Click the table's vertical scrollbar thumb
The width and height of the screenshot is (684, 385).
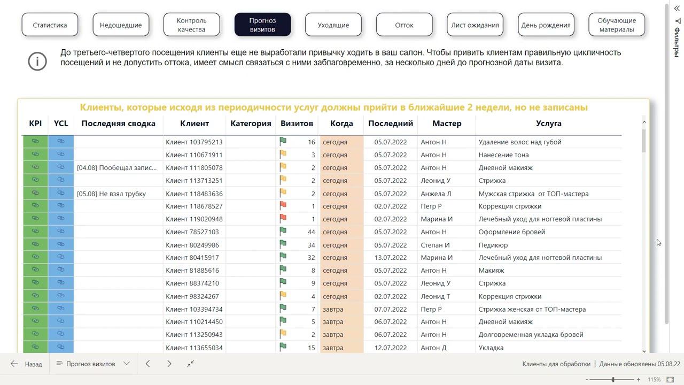[x=644, y=140]
